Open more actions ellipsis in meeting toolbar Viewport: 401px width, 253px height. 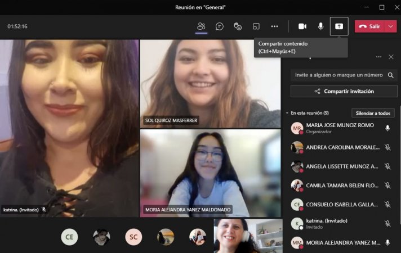[x=274, y=26]
